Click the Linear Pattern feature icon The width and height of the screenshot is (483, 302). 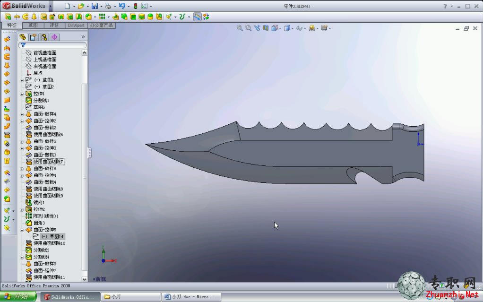(102, 17)
